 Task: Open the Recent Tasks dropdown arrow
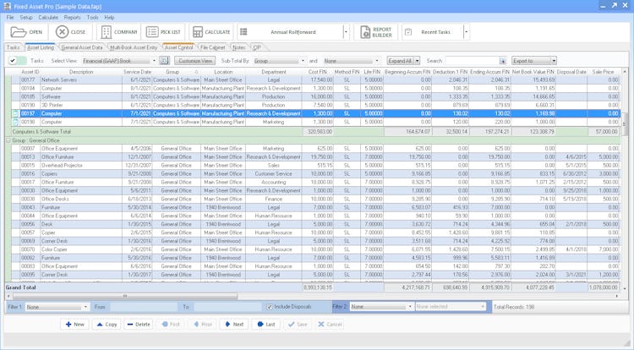point(466,32)
